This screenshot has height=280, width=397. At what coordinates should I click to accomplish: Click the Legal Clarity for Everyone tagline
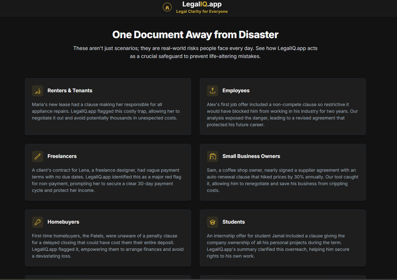click(202, 12)
